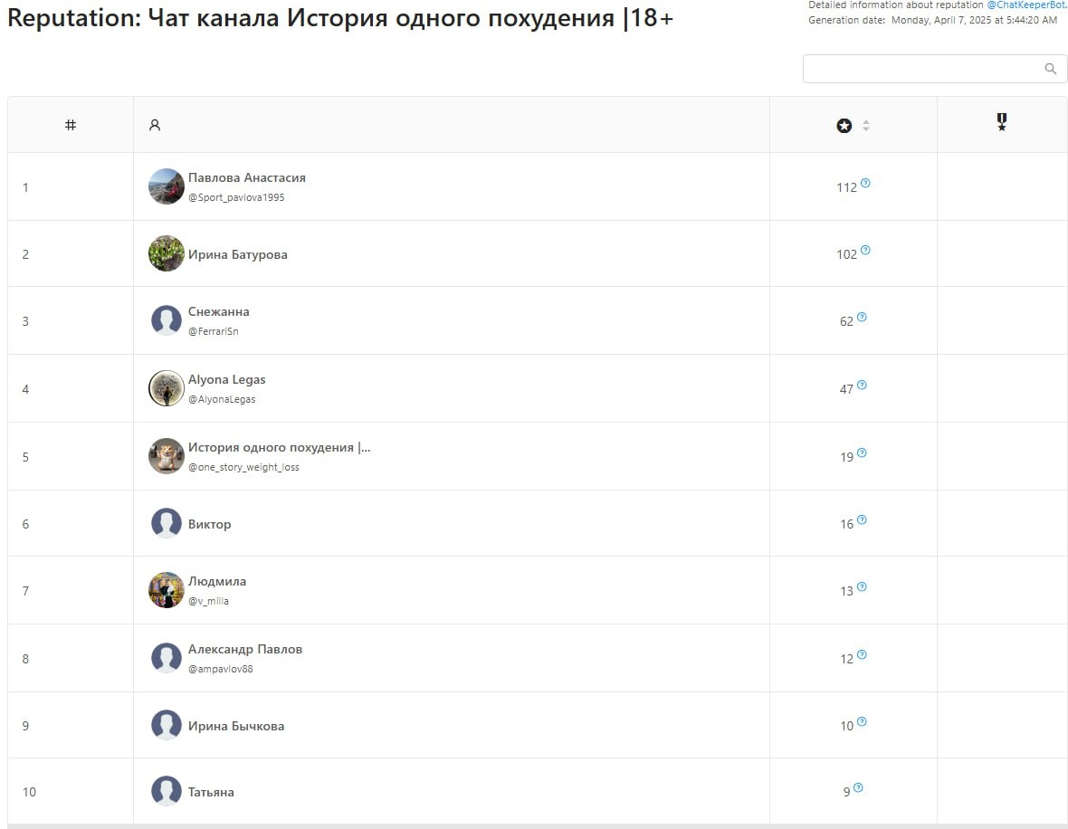This screenshot has width=1068, height=829.
Task: Open Ирина Батурова's avatar
Action: coord(167,253)
